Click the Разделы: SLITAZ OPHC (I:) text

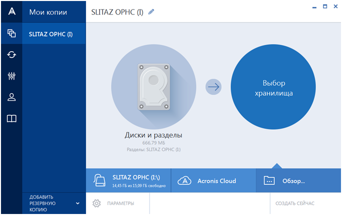154,150
